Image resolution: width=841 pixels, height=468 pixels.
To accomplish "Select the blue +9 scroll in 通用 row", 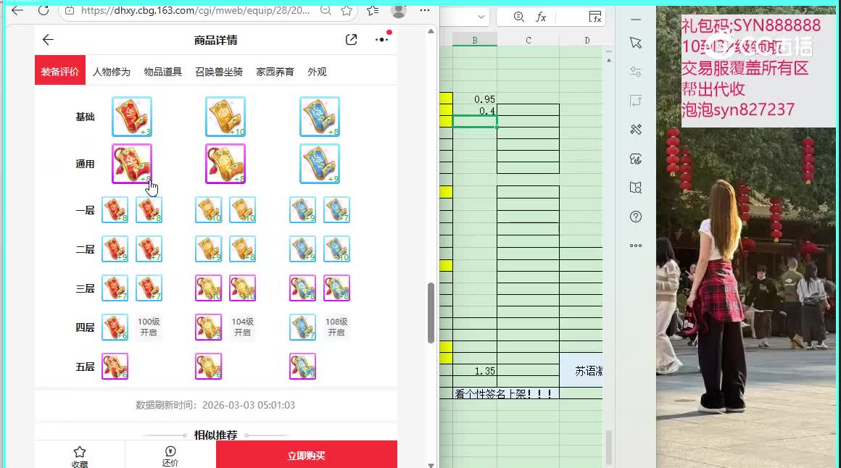I will pyautogui.click(x=320, y=164).
